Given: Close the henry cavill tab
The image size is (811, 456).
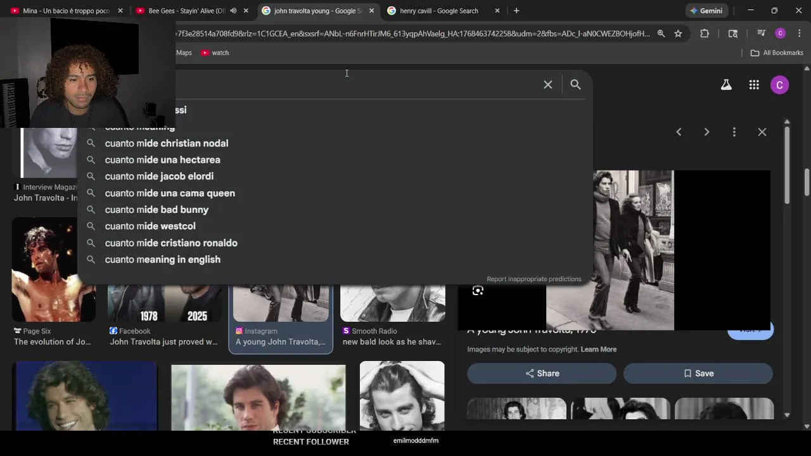Looking at the screenshot, I should point(497,11).
